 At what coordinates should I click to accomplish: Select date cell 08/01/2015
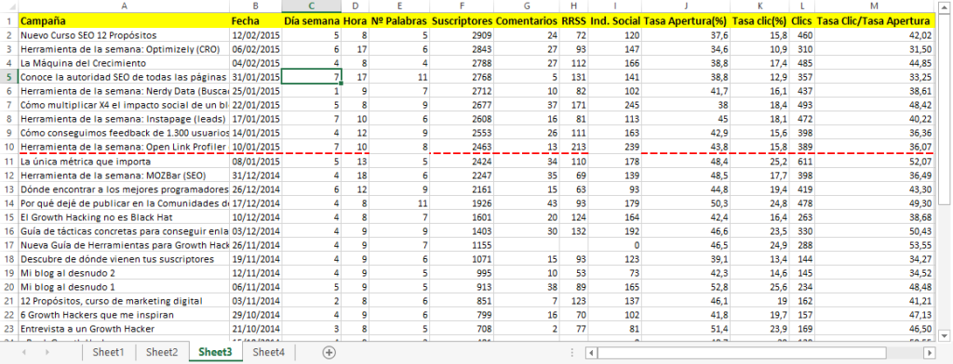coord(256,162)
